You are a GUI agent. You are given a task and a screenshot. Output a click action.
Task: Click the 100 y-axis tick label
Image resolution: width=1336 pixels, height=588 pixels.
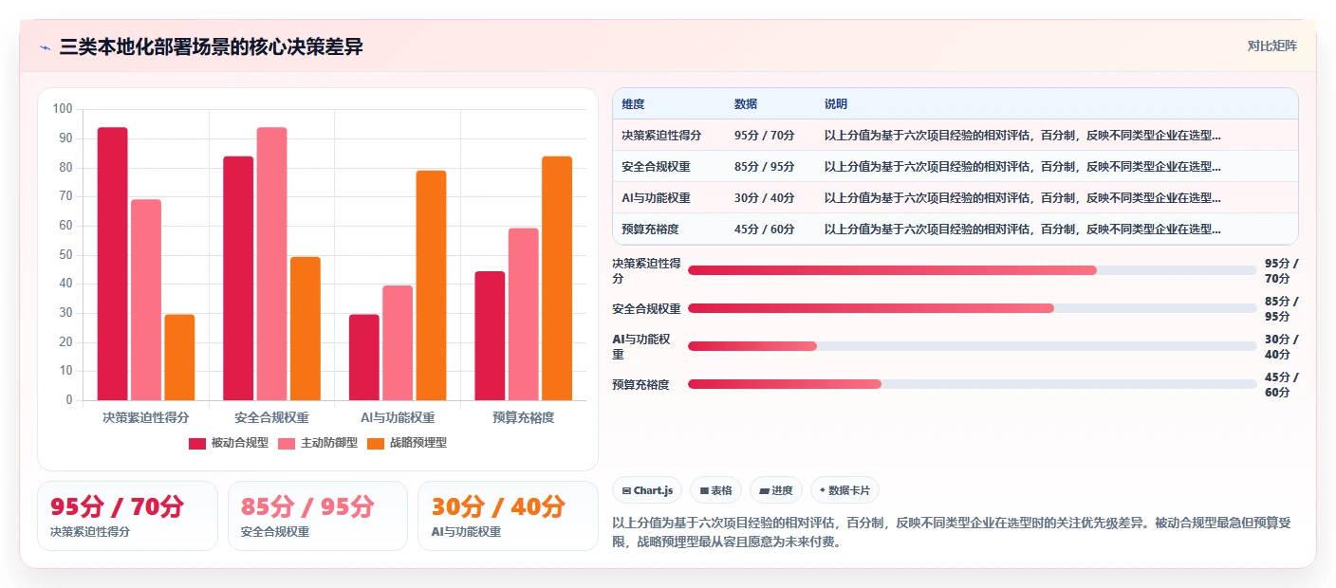pyautogui.click(x=63, y=109)
